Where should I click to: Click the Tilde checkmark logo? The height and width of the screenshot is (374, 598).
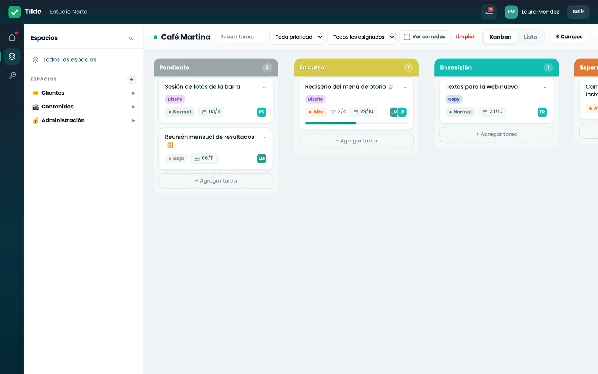15,12
